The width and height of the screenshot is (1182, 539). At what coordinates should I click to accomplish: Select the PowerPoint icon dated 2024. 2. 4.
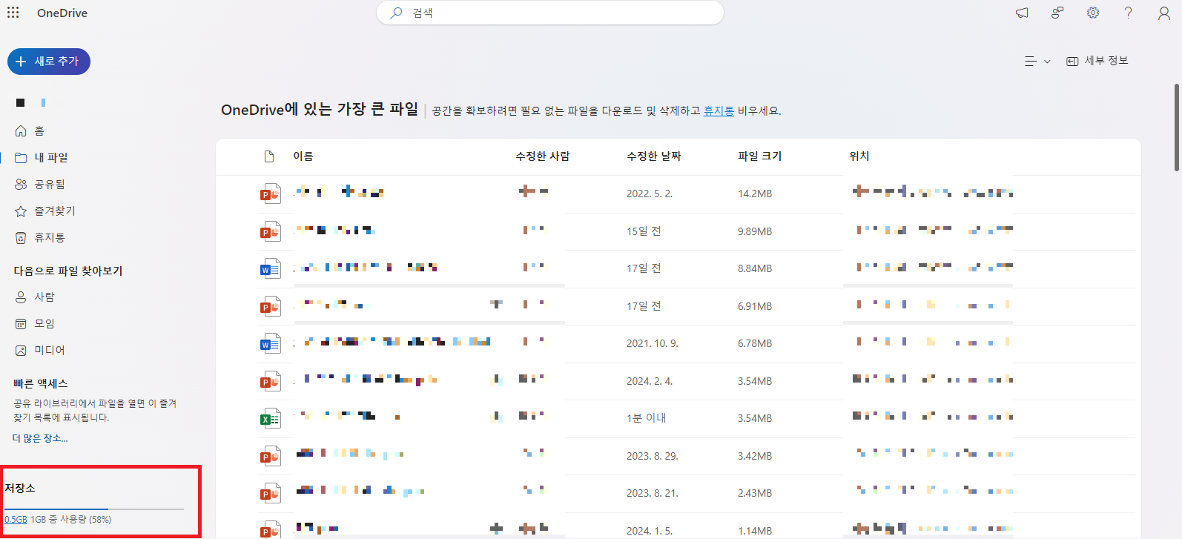270,381
